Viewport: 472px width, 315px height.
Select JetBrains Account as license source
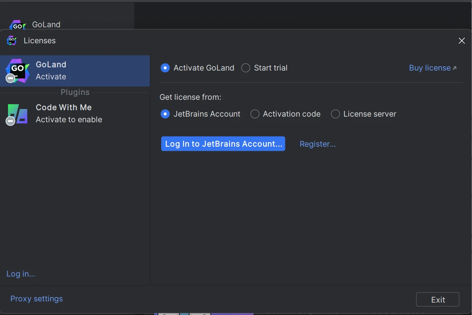pos(165,114)
